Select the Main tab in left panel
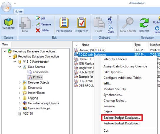The height and width of the screenshot is (134, 160). click(5, 44)
